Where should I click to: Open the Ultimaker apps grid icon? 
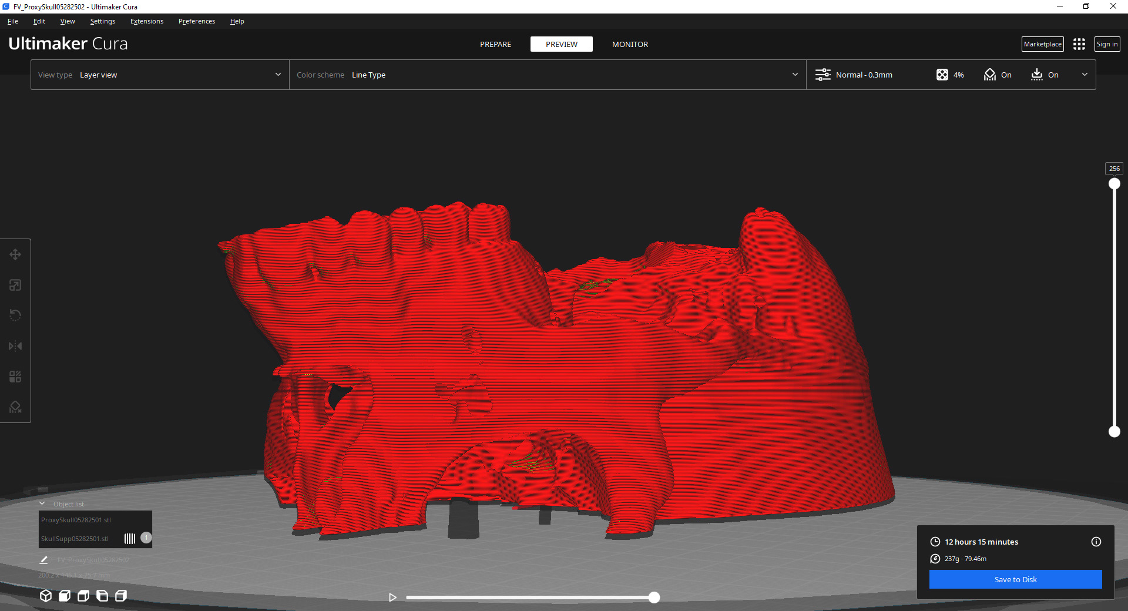pos(1079,44)
